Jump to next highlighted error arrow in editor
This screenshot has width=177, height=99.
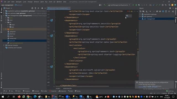click(137, 11)
